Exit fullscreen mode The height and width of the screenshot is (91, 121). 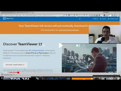(116, 73)
